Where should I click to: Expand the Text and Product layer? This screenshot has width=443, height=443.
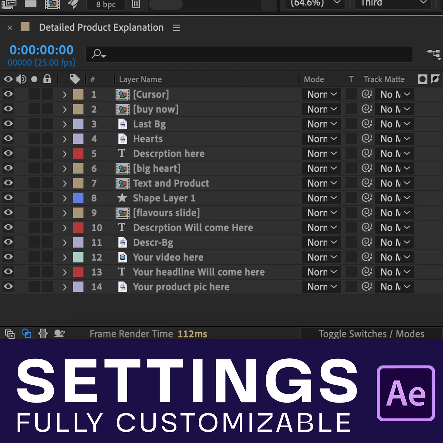click(64, 183)
